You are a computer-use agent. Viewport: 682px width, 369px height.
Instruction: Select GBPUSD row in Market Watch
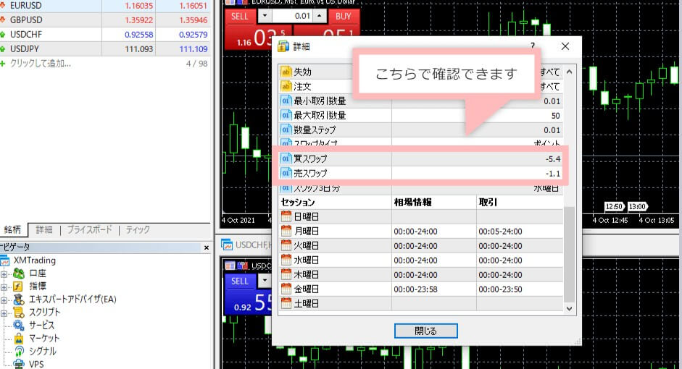(x=104, y=20)
